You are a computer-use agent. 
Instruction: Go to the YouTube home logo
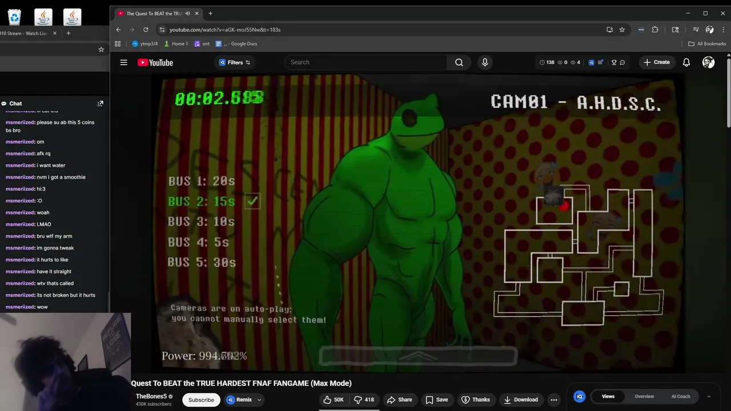[x=155, y=62]
